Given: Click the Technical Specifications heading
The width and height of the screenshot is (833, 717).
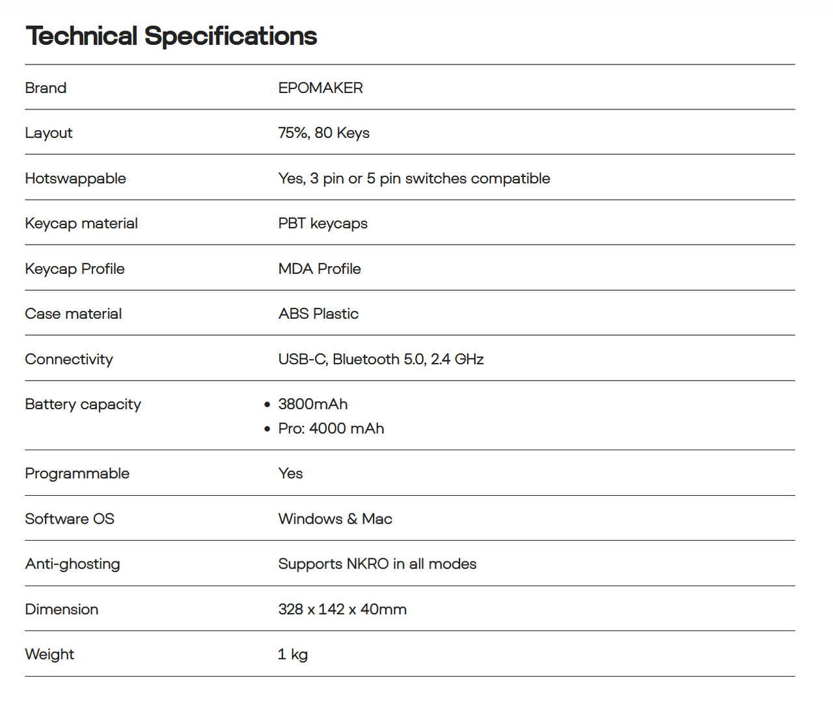Looking at the screenshot, I should [171, 36].
